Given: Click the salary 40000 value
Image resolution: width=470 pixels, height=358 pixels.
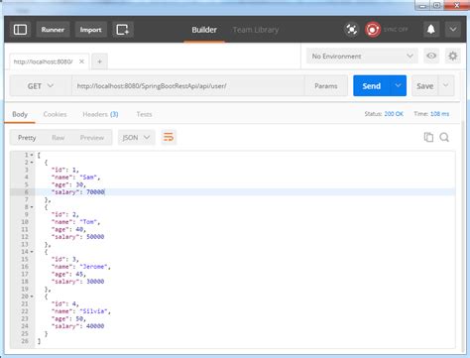Looking at the screenshot, I should click(x=95, y=326).
